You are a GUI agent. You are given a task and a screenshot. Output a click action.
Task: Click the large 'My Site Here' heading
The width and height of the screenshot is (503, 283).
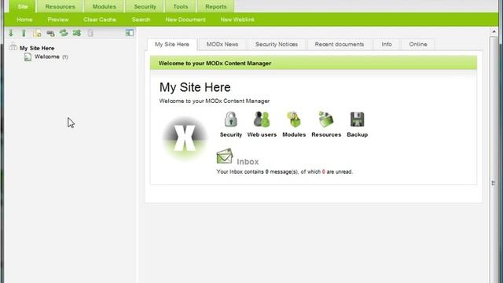195,87
